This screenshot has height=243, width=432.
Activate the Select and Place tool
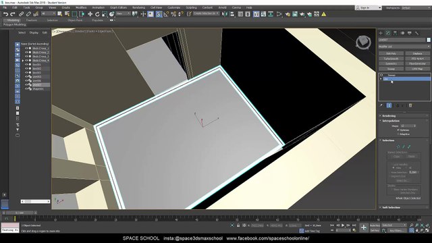point(111,14)
